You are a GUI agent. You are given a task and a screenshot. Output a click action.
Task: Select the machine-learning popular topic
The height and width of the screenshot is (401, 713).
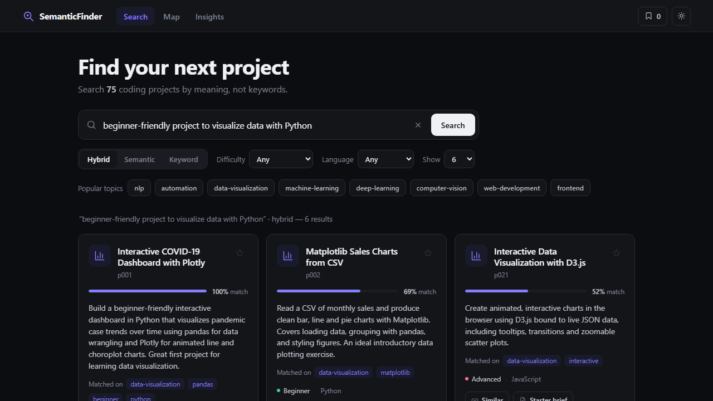coord(312,188)
